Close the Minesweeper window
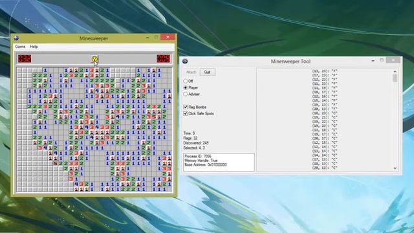This screenshot has height=233, width=414. click(x=168, y=38)
